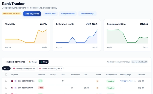The width and height of the screenshot is (153, 94).
Task: Select the Bing search engine tab
Action: click(44, 62)
